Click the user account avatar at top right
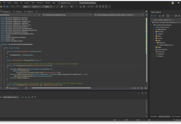The width and height of the screenshot is (181, 124). click(x=173, y=3)
